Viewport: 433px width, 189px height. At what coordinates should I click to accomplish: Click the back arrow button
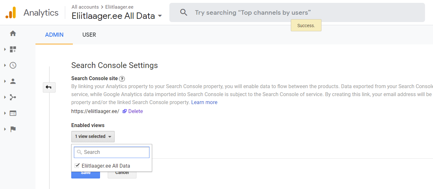point(49,87)
